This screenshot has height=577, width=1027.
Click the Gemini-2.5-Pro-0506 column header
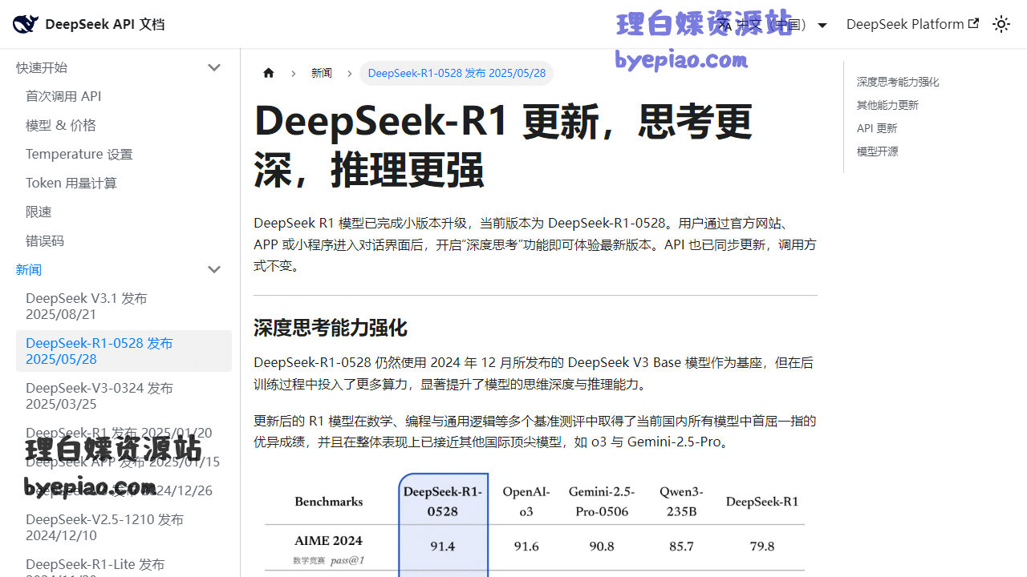(602, 501)
